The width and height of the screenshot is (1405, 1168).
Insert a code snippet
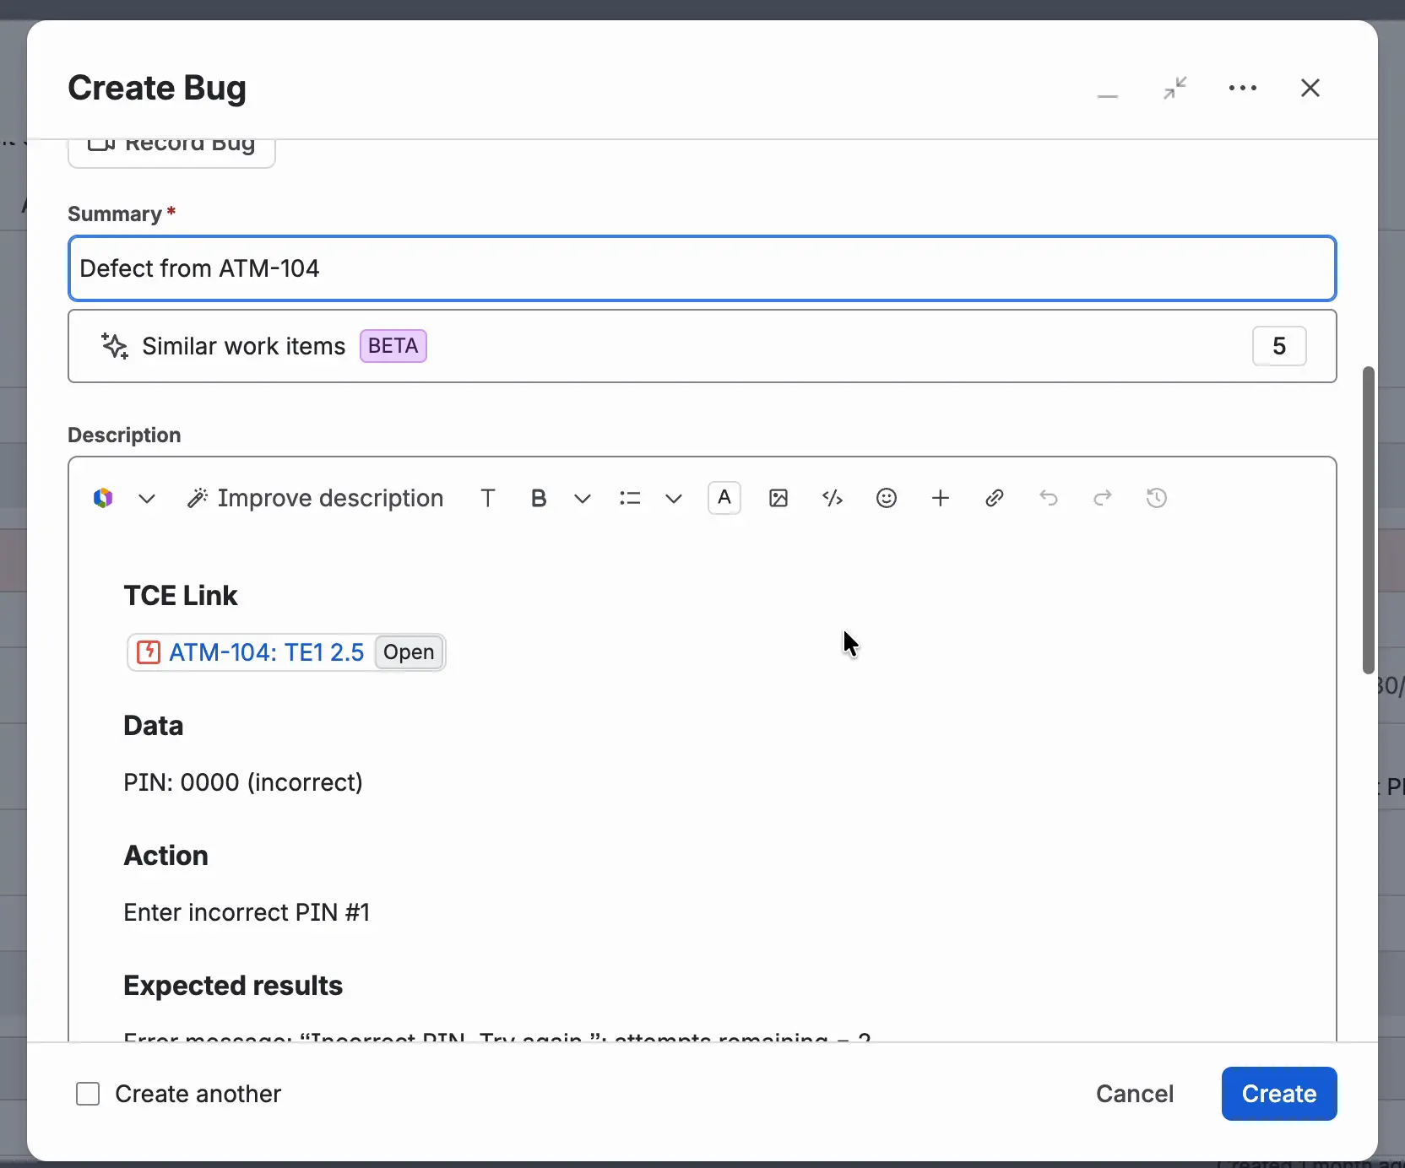point(833,498)
